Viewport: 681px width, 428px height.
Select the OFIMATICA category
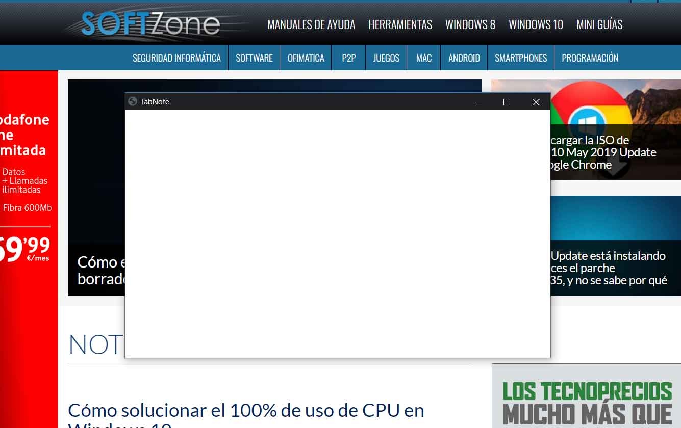coord(306,58)
